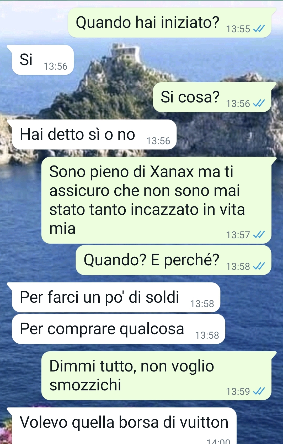This screenshot has width=283, height=444.
Task: Tap the blue ticks on the Xanax message
Action: (259, 234)
